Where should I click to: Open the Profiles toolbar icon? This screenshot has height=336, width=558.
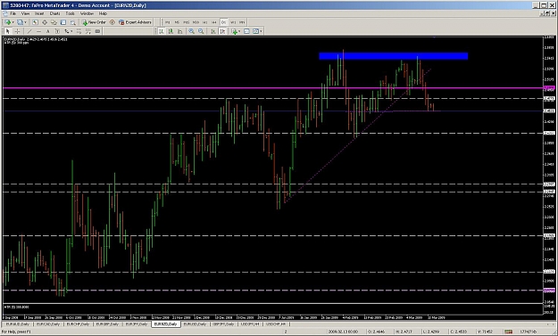pos(20,22)
